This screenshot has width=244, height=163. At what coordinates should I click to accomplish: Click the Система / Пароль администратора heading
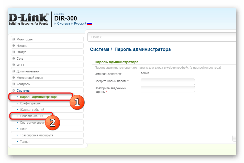130,49
